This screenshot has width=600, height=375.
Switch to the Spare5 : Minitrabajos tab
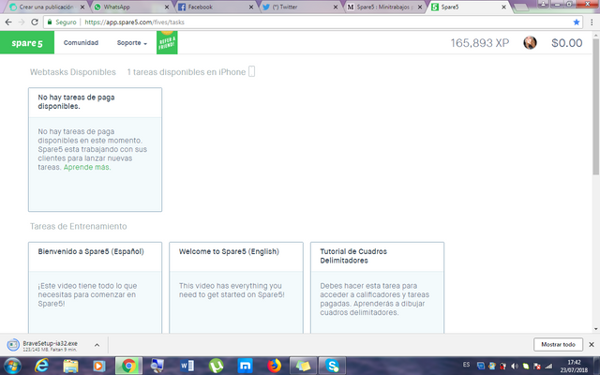[x=383, y=7]
